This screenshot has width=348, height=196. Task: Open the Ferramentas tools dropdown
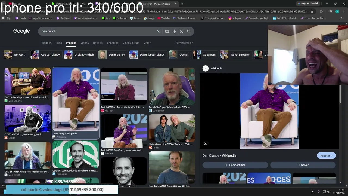point(185,43)
